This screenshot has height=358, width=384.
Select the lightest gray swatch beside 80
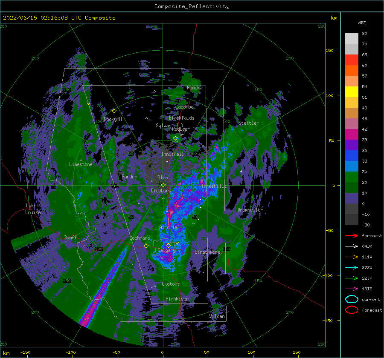(x=352, y=39)
